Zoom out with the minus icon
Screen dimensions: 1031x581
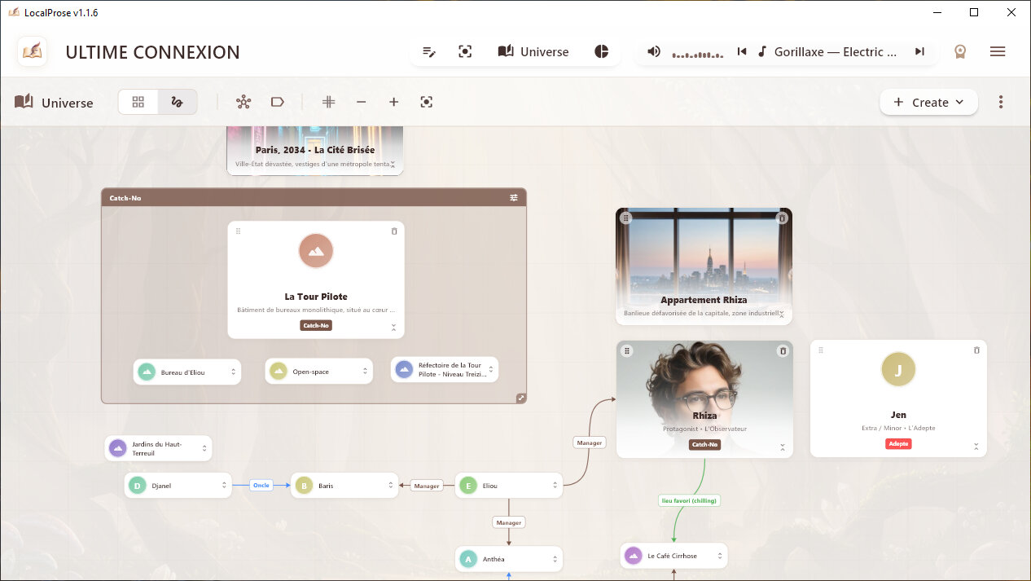point(361,102)
